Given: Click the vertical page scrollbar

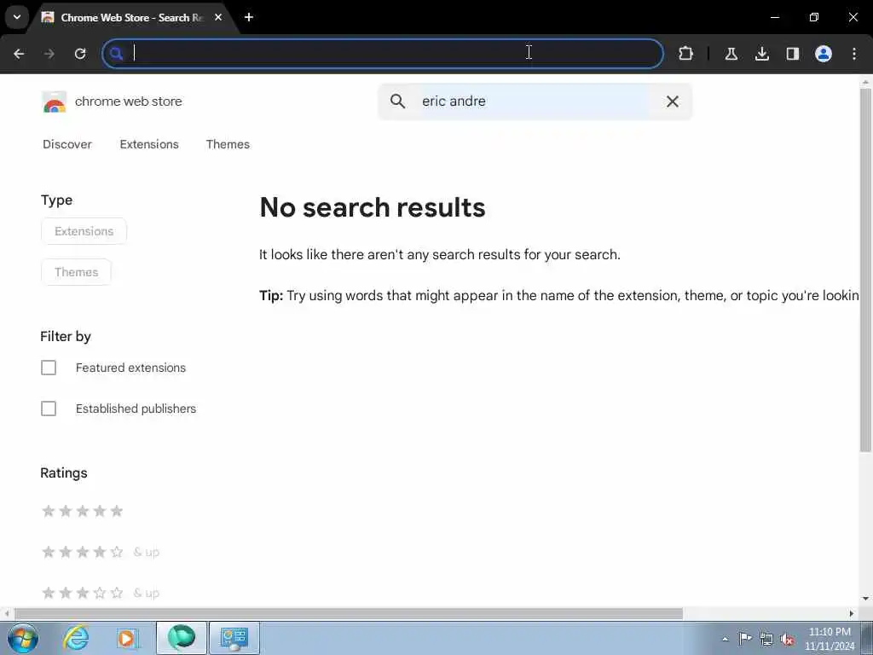Looking at the screenshot, I should tap(865, 270).
